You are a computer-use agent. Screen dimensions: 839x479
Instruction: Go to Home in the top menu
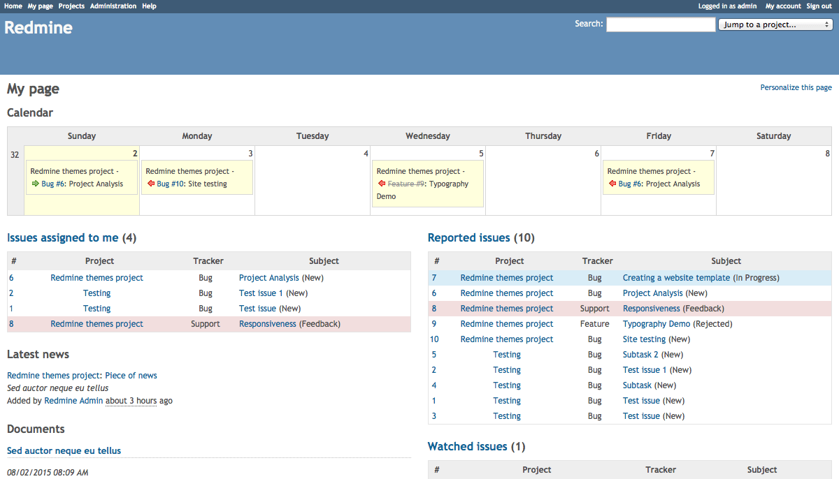(13, 6)
